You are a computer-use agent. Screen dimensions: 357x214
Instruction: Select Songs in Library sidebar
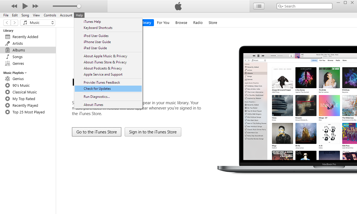[x=18, y=57]
